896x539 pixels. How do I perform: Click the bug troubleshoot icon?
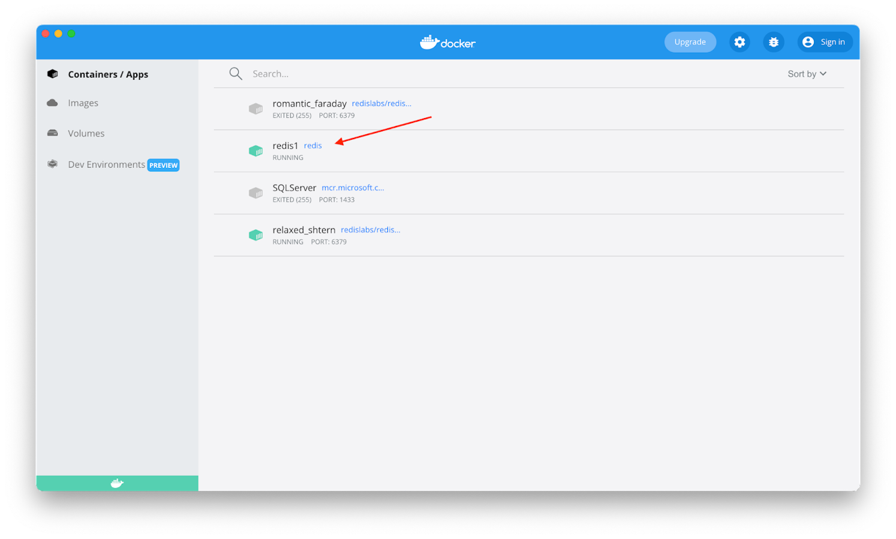pos(773,42)
